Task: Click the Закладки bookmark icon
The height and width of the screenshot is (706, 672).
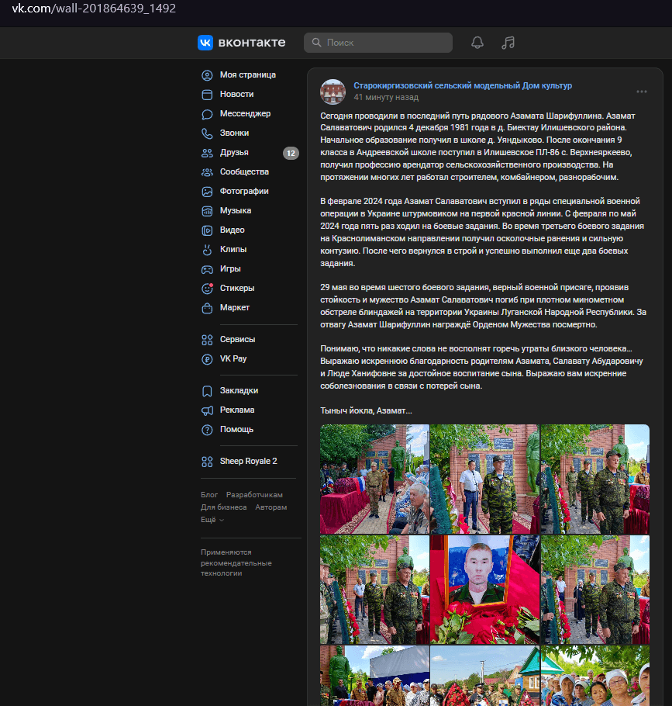Action: pyautogui.click(x=207, y=391)
